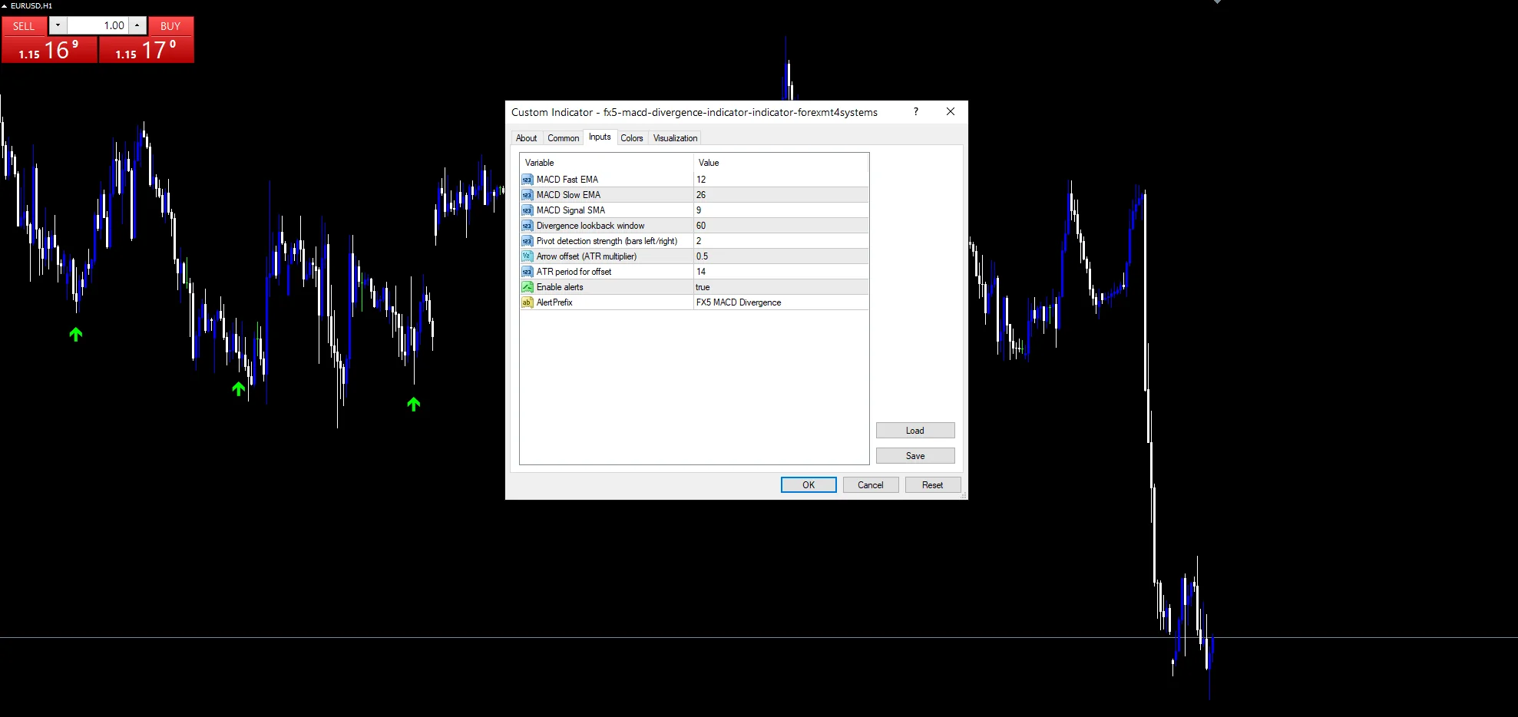Click the Divergence lookback window label
Image resolution: width=1518 pixels, height=717 pixels.
pyautogui.click(x=590, y=226)
